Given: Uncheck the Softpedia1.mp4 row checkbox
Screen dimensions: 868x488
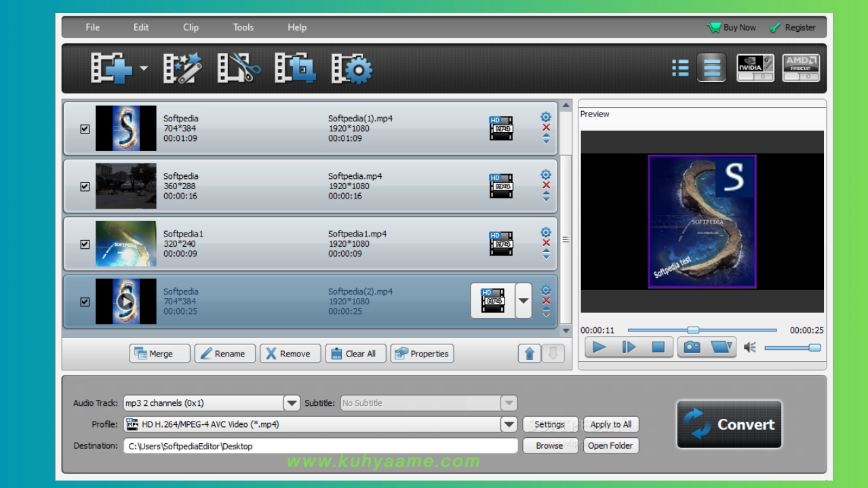Looking at the screenshot, I should click(85, 244).
